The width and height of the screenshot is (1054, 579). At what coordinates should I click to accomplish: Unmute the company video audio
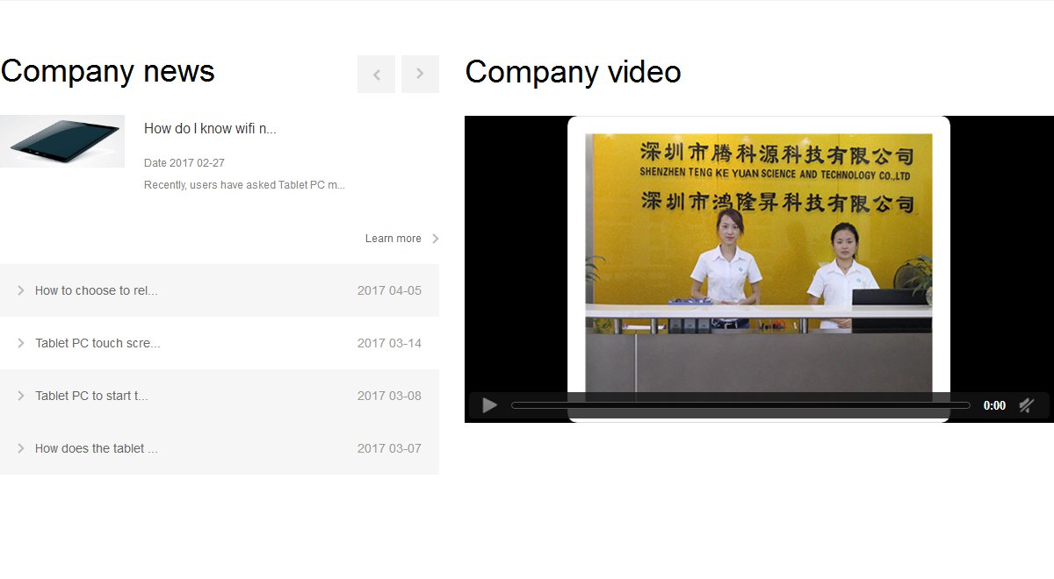pyautogui.click(x=1026, y=405)
